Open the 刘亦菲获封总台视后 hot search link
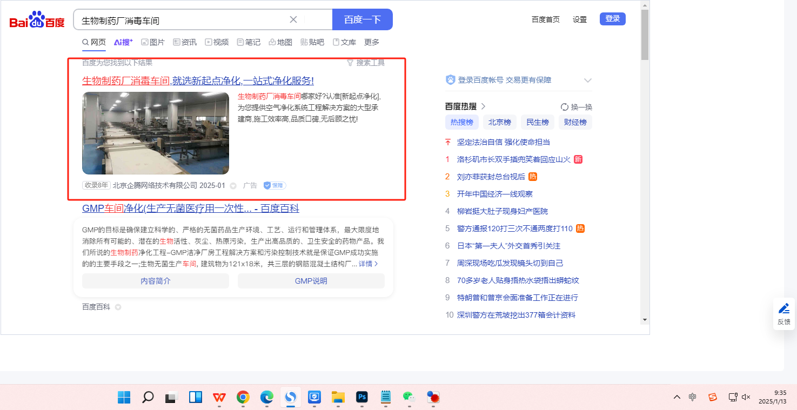 491,177
